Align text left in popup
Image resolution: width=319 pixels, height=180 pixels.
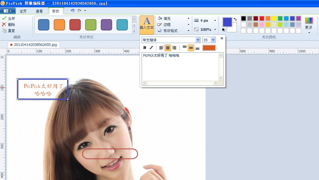coord(161,48)
